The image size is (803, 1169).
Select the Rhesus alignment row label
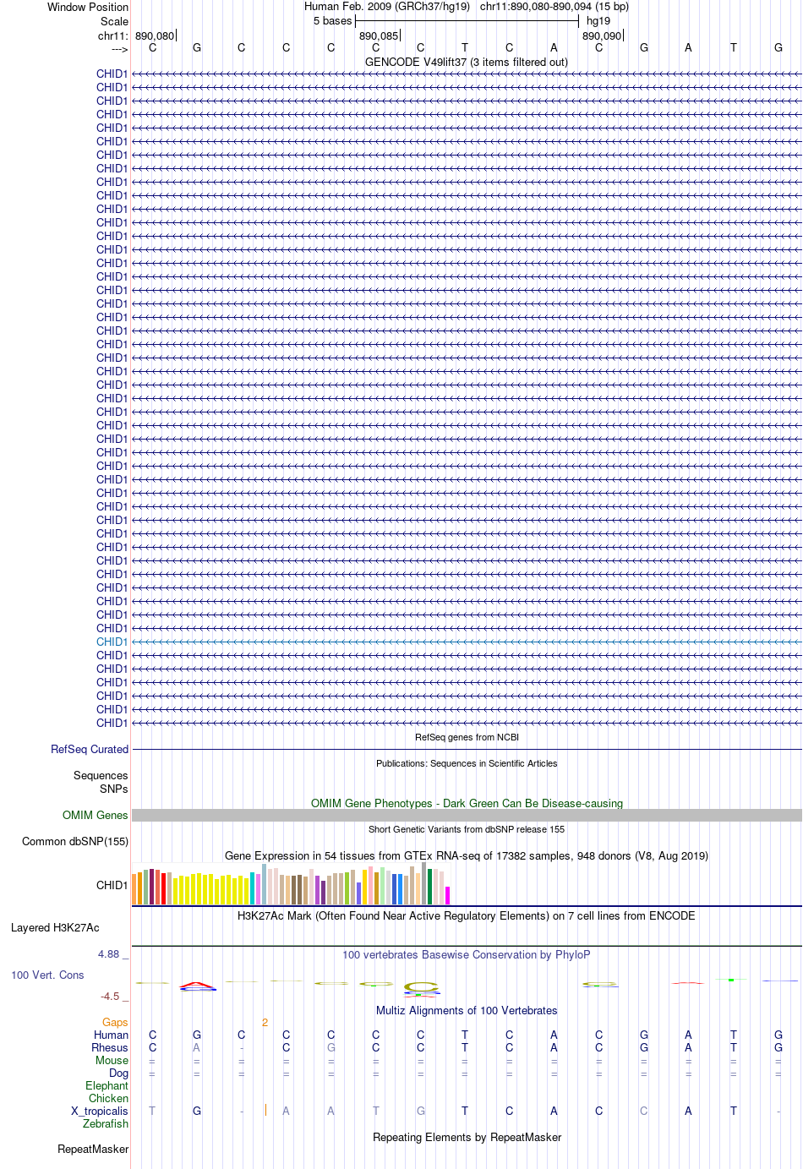[110, 1047]
